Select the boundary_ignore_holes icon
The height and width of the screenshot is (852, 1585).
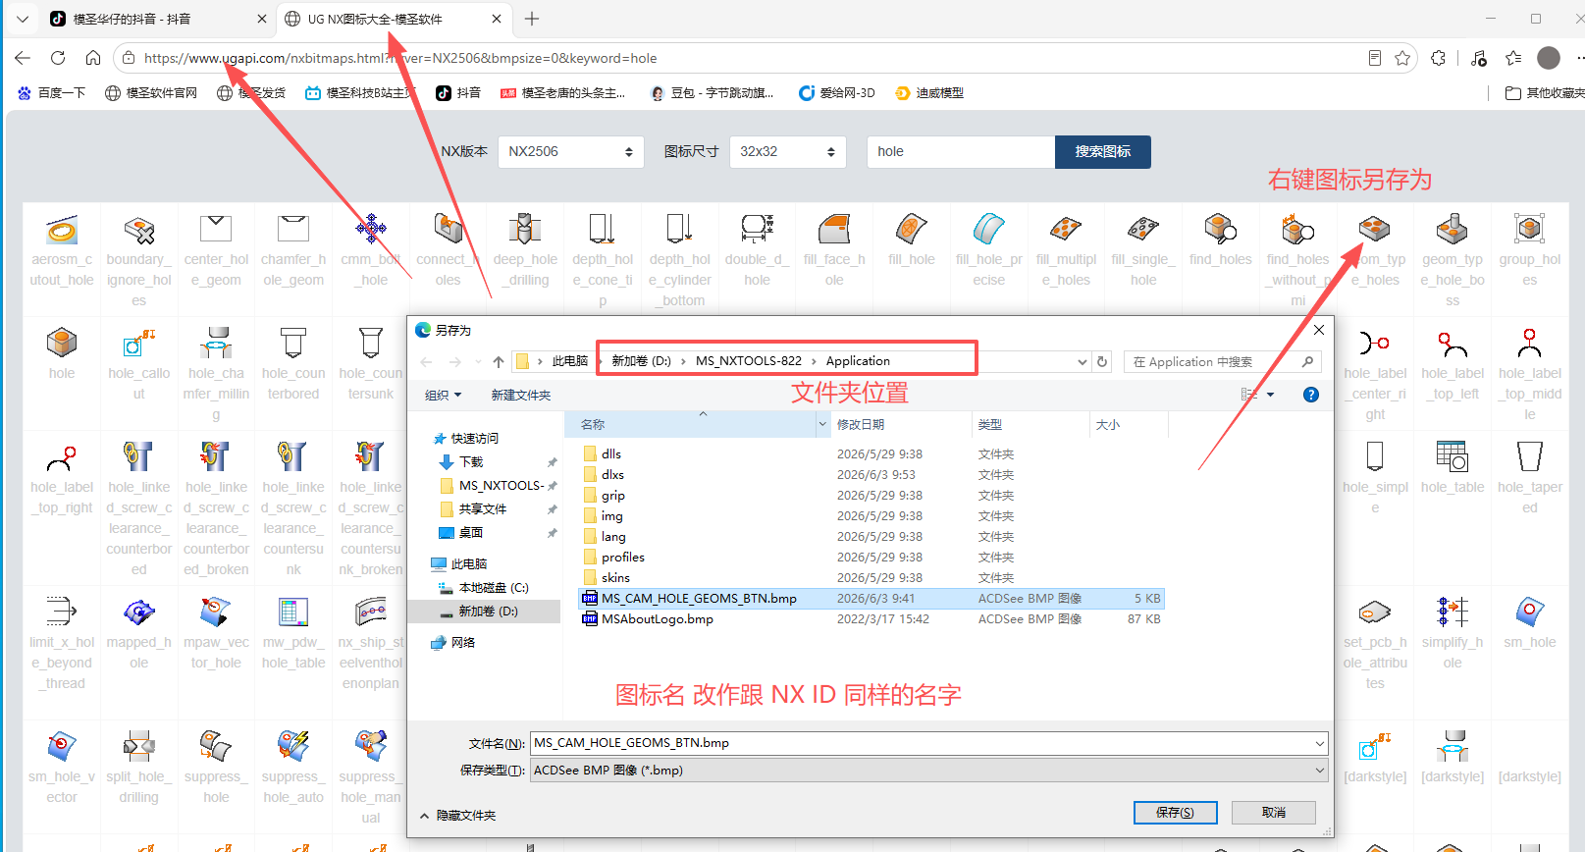pyautogui.click(x=139, y=230)
